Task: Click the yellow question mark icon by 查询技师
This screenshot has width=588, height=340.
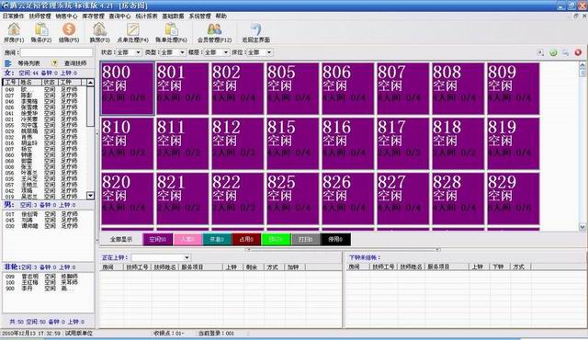Action: pyautogui.click(x=55, y=63)
